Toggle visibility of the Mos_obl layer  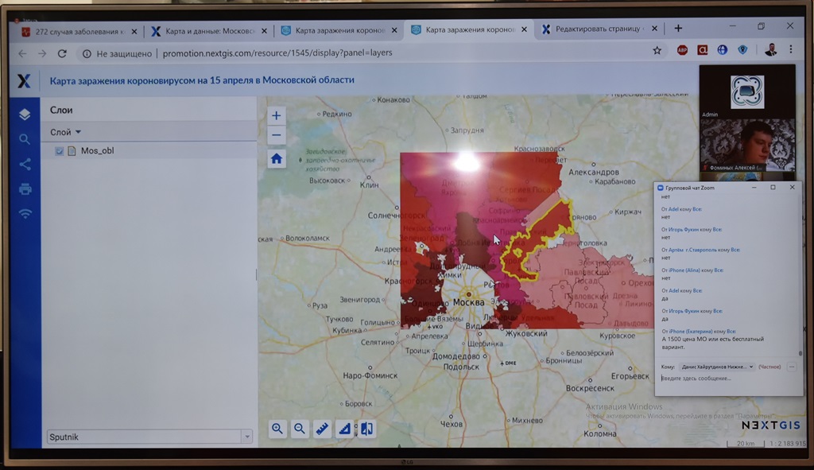[59, 150]
